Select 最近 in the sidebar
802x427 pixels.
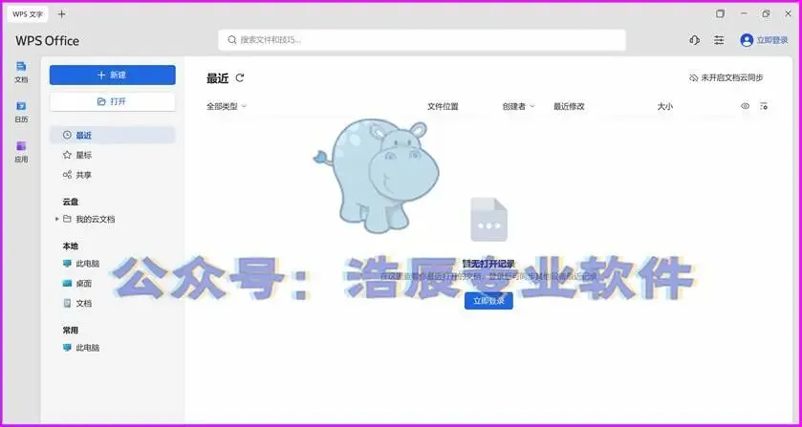[113, 136]
